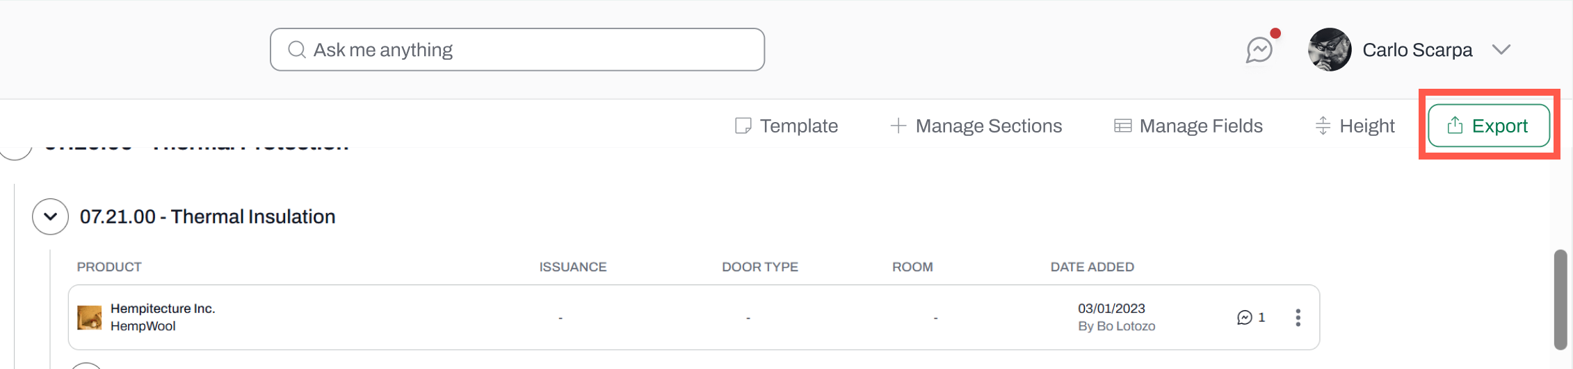Open the Hempitecture Inc. HempWool product entry

coord(163,317)
